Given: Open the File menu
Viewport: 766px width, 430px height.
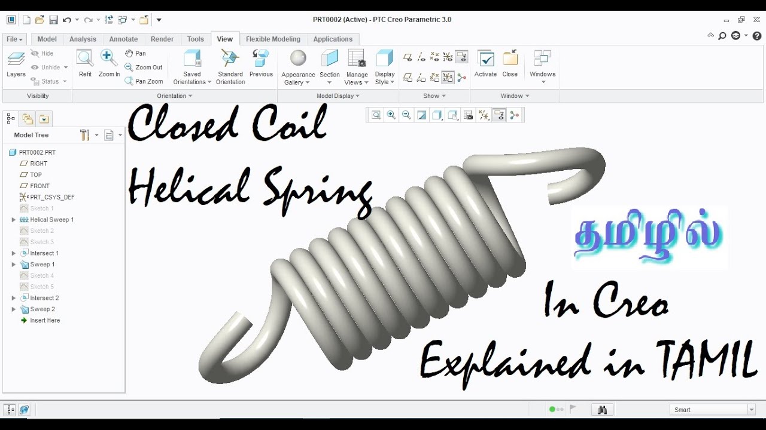Looking at the screenshot, I should click(14, 39).
